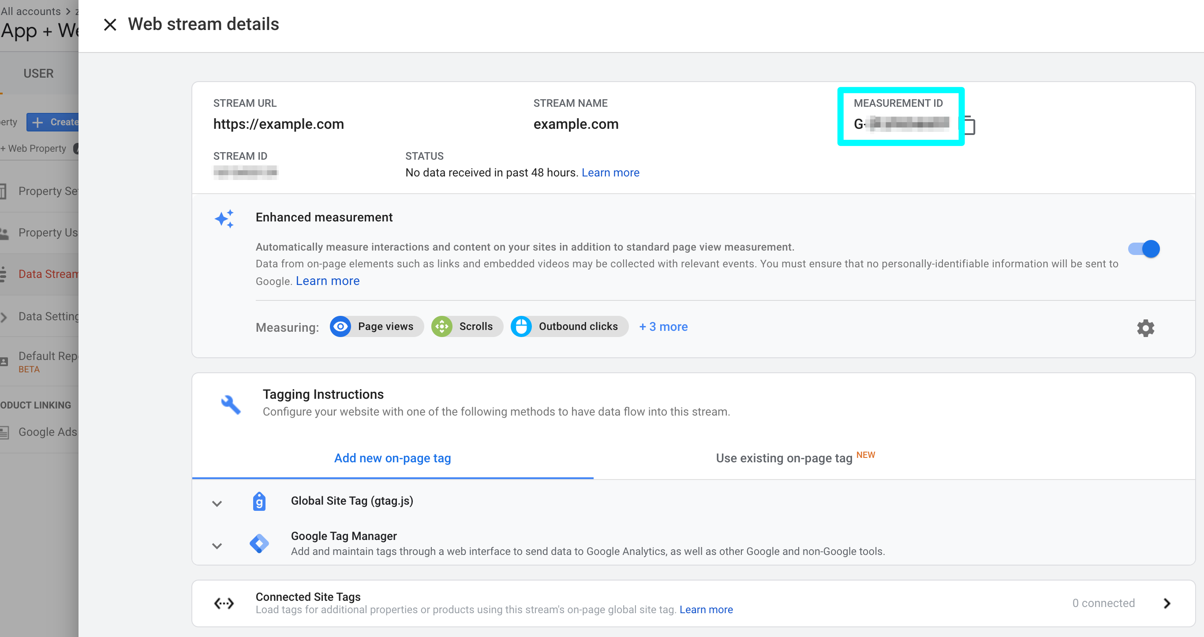This screenshot has width=1204, height=637.
Task: Select the Add new on-page tag tab
Action: (393, 458)
